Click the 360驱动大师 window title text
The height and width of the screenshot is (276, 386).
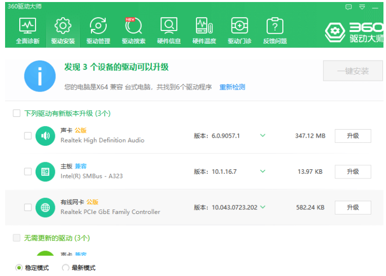tap(24, 7)
